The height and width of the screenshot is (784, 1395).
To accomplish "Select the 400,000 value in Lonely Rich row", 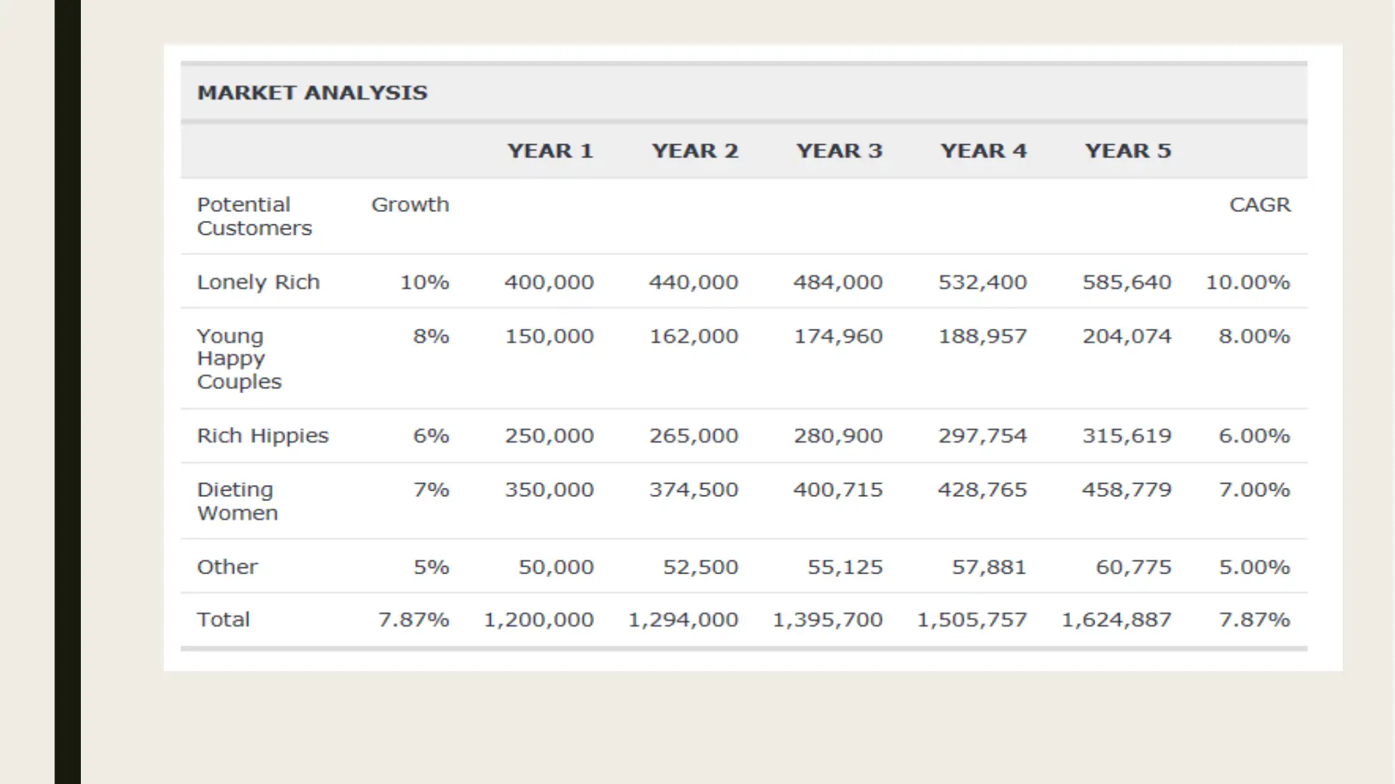I will click(549, 282).
